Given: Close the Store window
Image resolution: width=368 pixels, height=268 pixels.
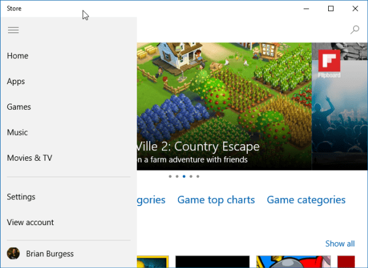Looking at the screenshot, I should (355, 9).
